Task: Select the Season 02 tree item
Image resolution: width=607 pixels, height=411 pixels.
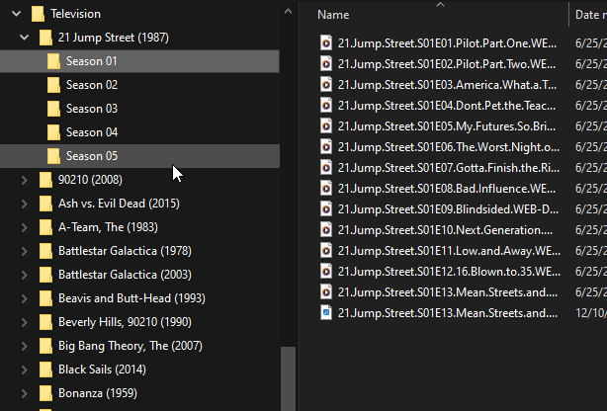Action: [x=139, y=85]
